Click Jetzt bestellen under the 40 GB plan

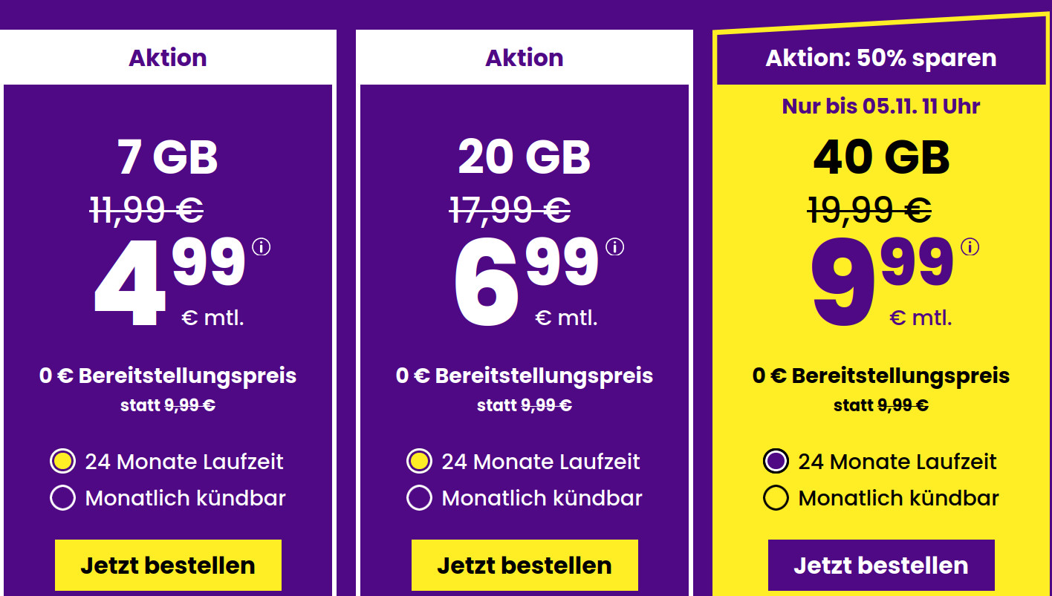tap(881, 565)
